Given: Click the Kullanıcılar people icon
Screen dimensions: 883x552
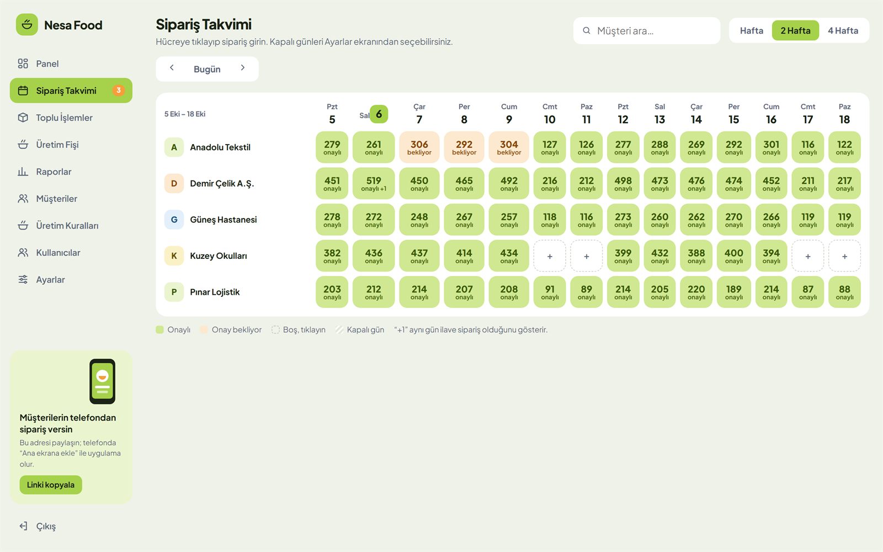Looking at the screenshot, I should (x=23, y=253).
